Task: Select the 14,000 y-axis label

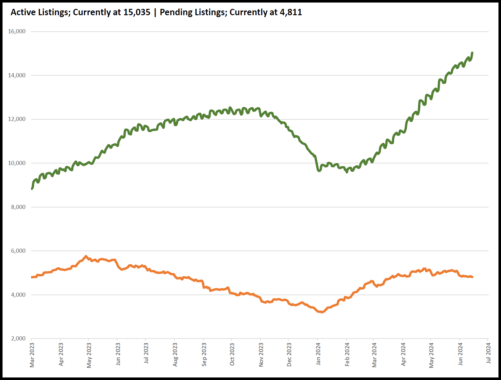Action: [17, 75]
